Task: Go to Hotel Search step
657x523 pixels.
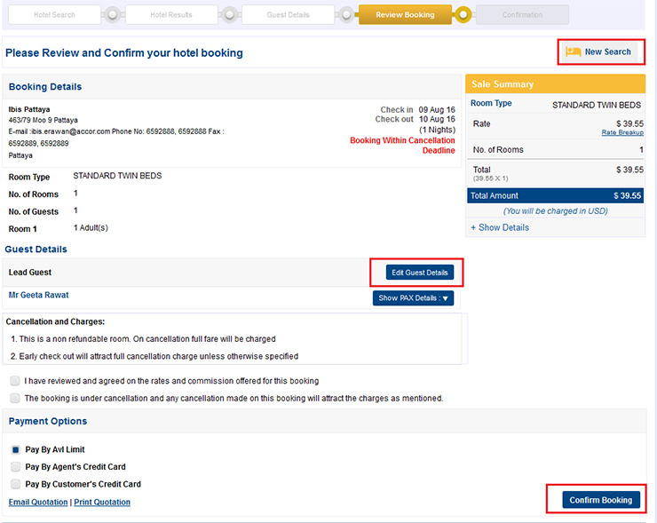Action: (54, 15)
